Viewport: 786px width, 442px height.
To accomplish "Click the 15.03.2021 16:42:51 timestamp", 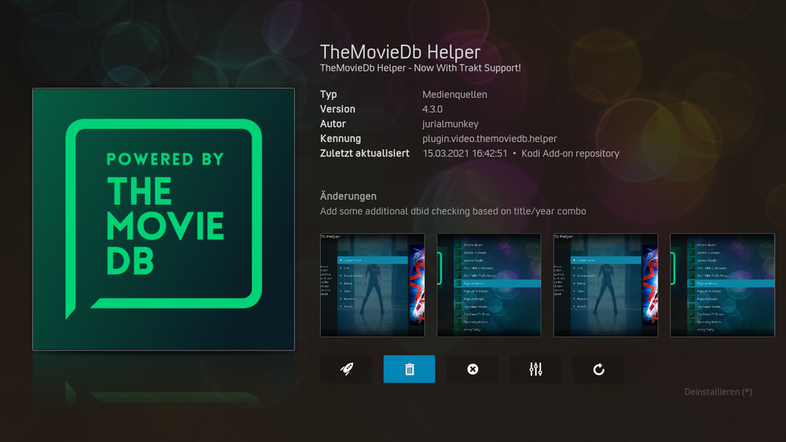I will tap(465, 154).
